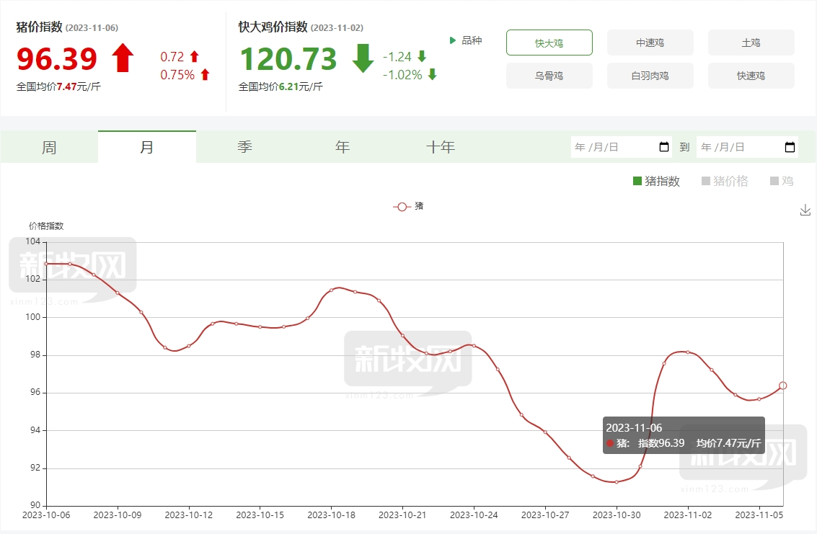Click the lowest data point at 2023-10-30
817x534 pixels.
tap(617, 482)
